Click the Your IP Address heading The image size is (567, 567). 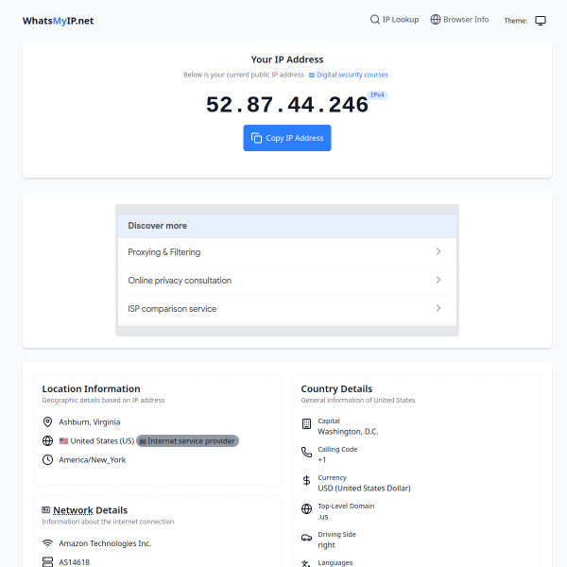click(x=287, y=60)
